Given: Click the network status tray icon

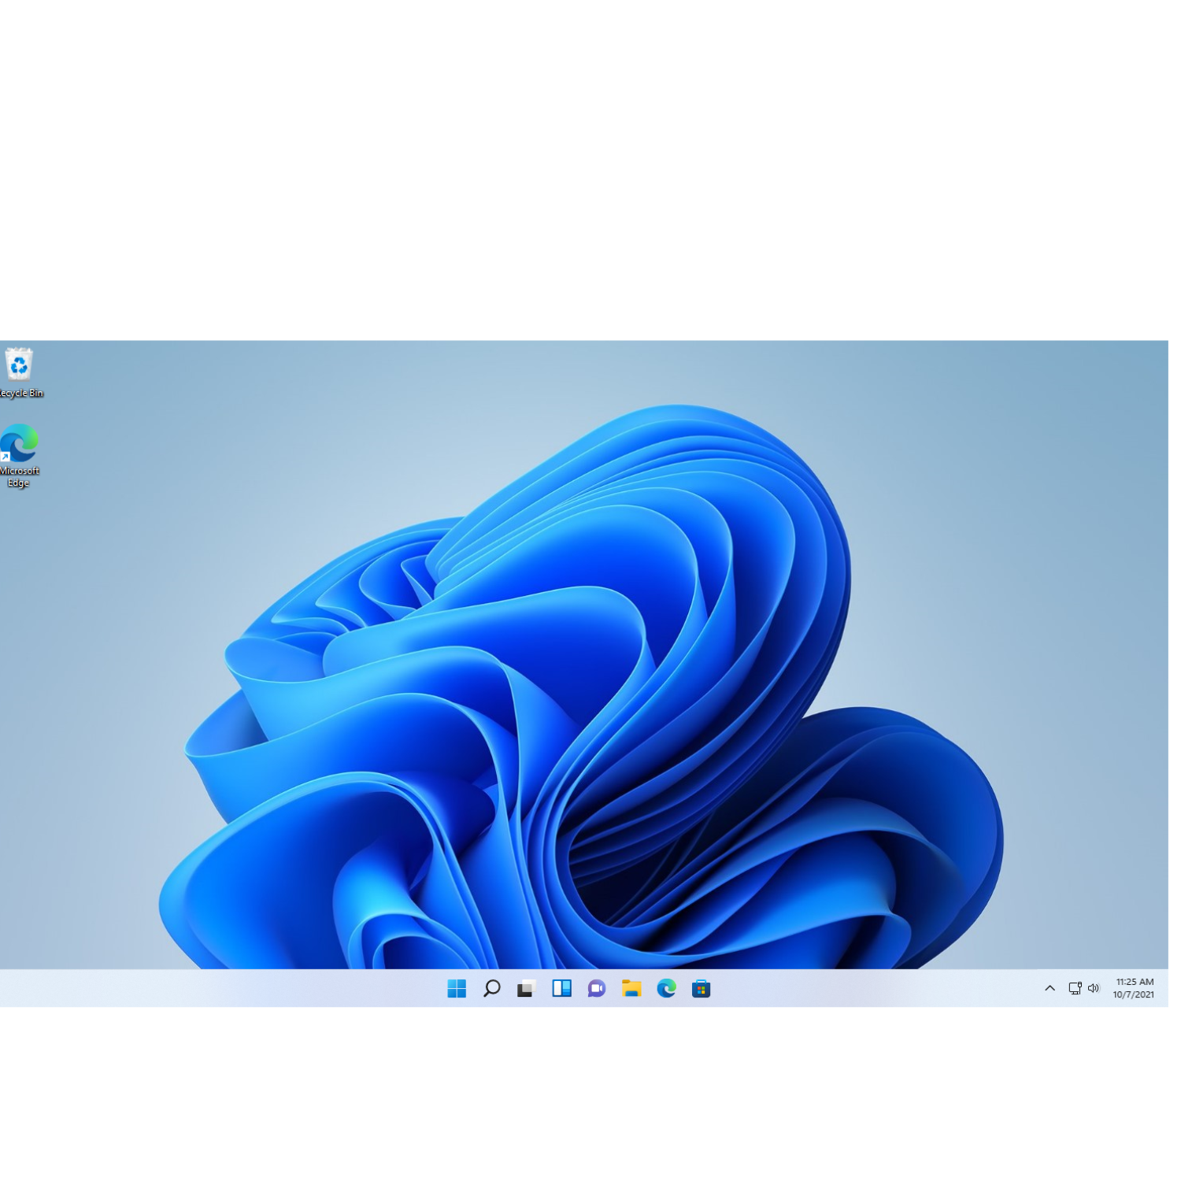Looking at the screenshot, I should point(1075,988).
